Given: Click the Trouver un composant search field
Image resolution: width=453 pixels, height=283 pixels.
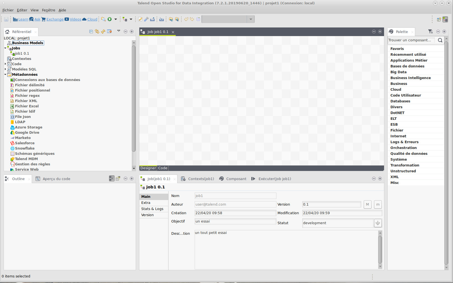Looking at the screenshot, I should click(x=411, y=40).
